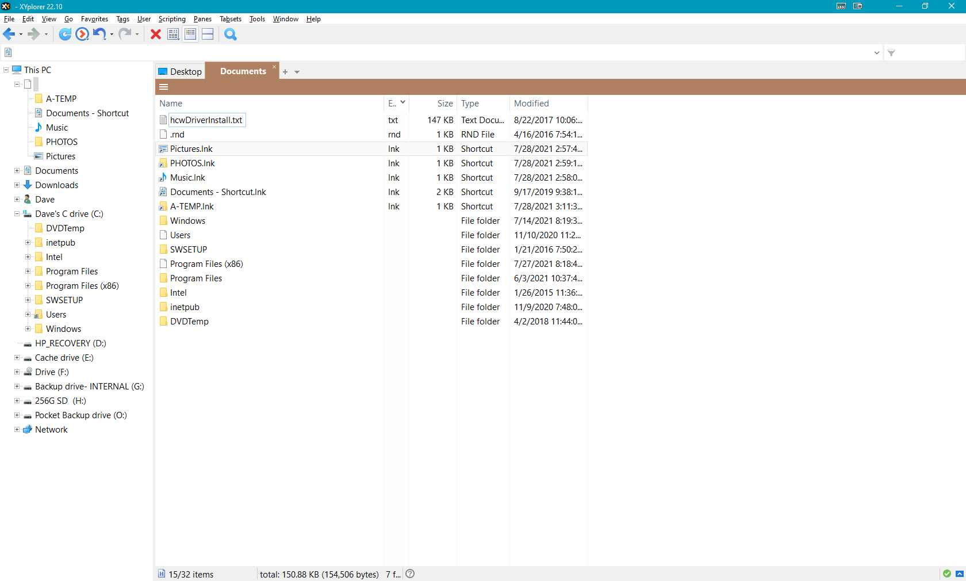Click the blue Back arrow button
This screenshot has width=966, height=581.
pyautogui.click(x=9, y=35)
